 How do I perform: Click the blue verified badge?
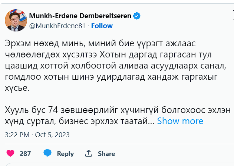coord(137,16)
